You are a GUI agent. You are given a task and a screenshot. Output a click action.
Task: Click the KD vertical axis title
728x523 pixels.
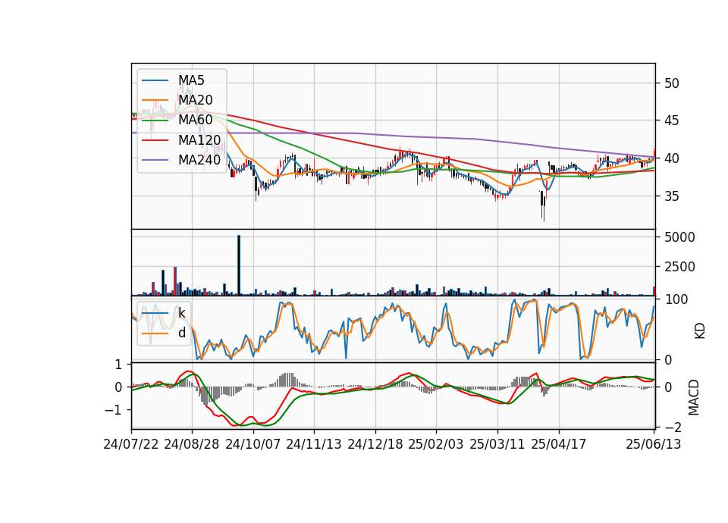pos(699,330)
